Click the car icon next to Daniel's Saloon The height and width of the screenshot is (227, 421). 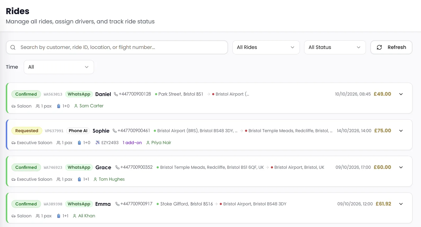pyautogui.click(x=13, y=106)
